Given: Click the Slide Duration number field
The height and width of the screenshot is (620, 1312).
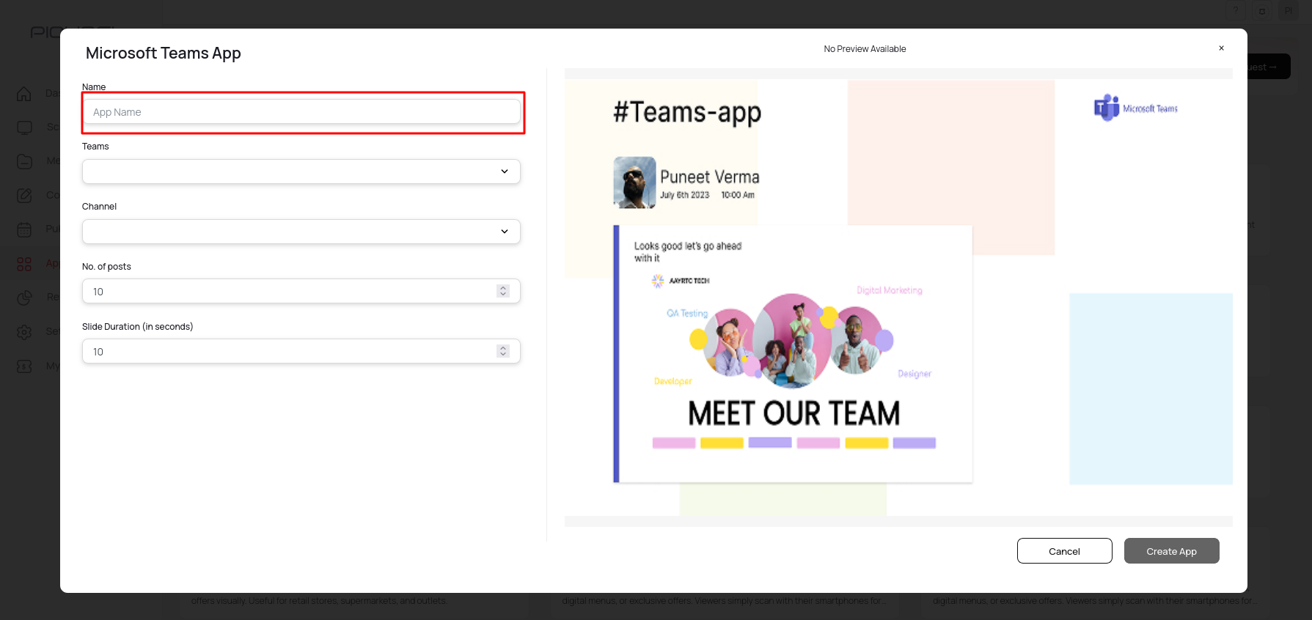Looking at the screenshot, I should click(x=301, y=352).
